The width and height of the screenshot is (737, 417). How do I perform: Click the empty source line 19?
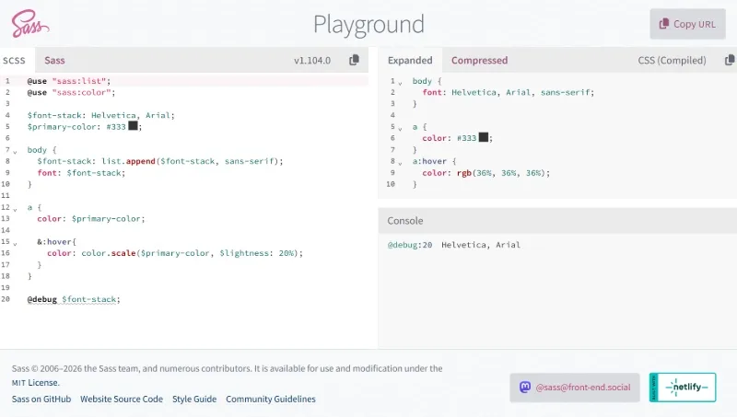pyautogui.click(x=197, y=287)
